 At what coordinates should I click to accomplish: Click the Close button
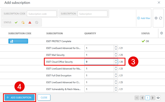[44, 97]
